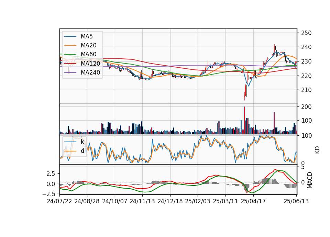Click the 25/04/17 date axis label
The height and width of the screenshot is (237, 330).
[253, 201]
